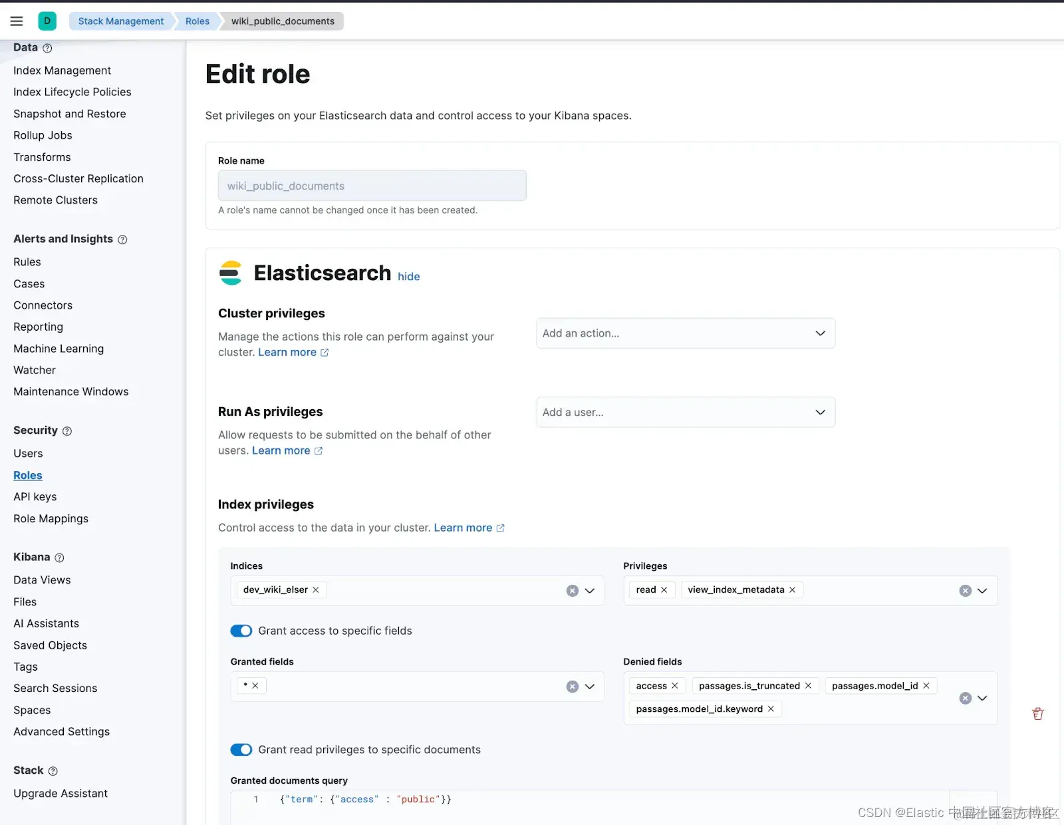The width and height of the screenshot is (1064, 825).
Task: Remove the read privilege tag
Action: 664,590
